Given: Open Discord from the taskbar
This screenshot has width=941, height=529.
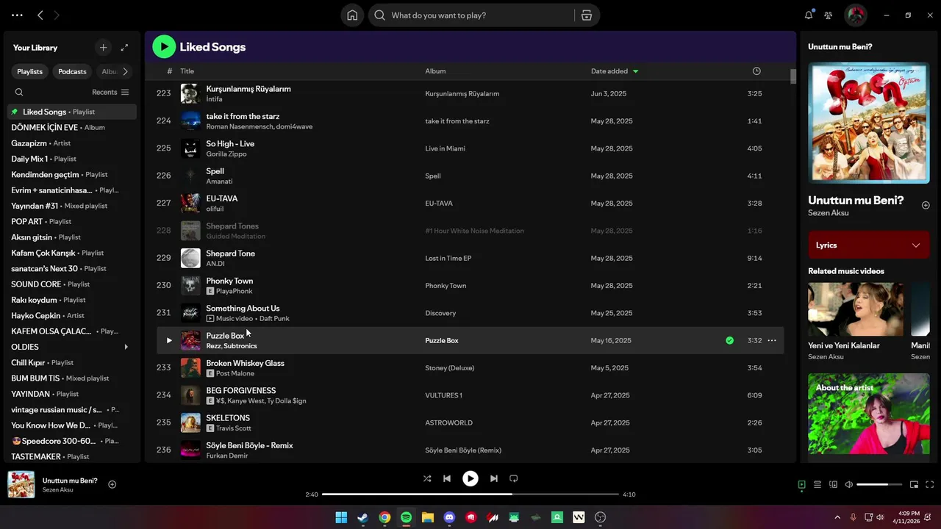Looking at the screenshot, I should click(x=449, y=518).
